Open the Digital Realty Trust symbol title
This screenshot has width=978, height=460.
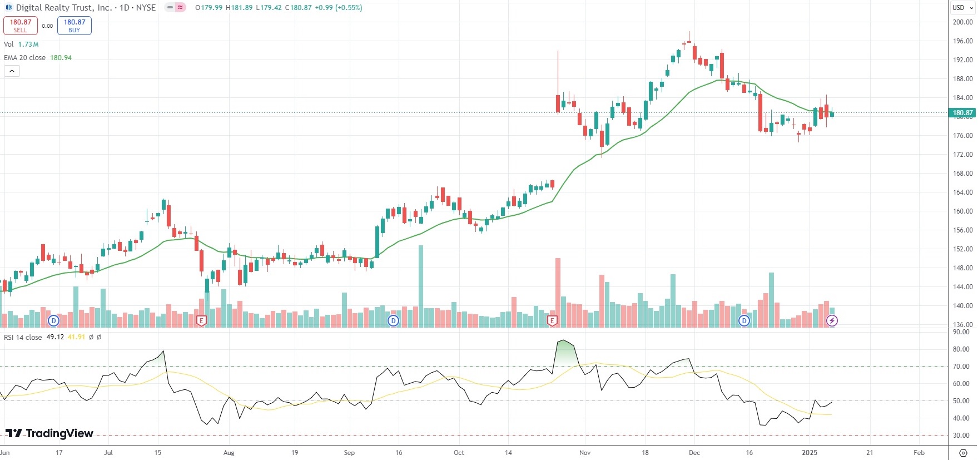pos(86,8)
